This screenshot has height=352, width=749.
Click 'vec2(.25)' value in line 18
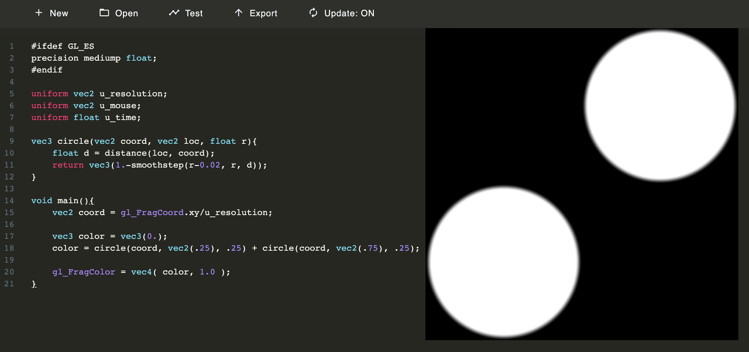click(191, 248)
